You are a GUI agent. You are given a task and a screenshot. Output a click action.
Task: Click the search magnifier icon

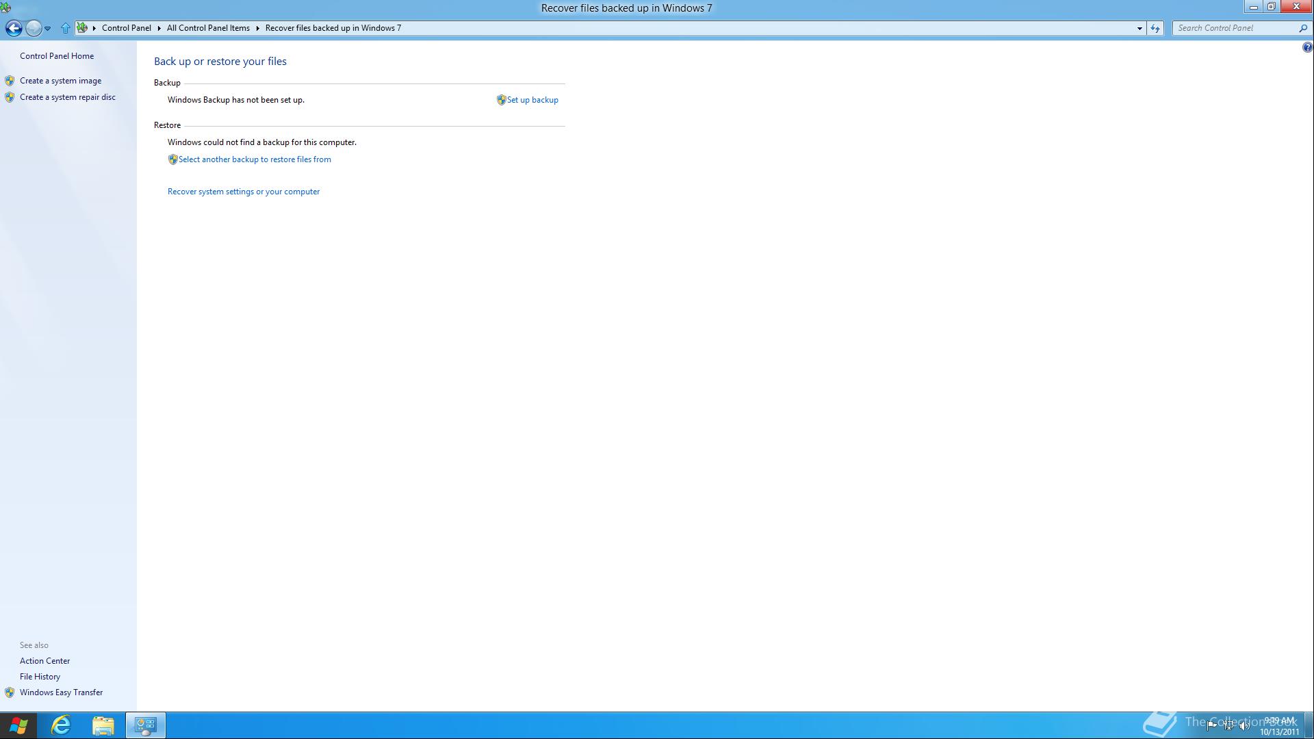pos(1303,28)
